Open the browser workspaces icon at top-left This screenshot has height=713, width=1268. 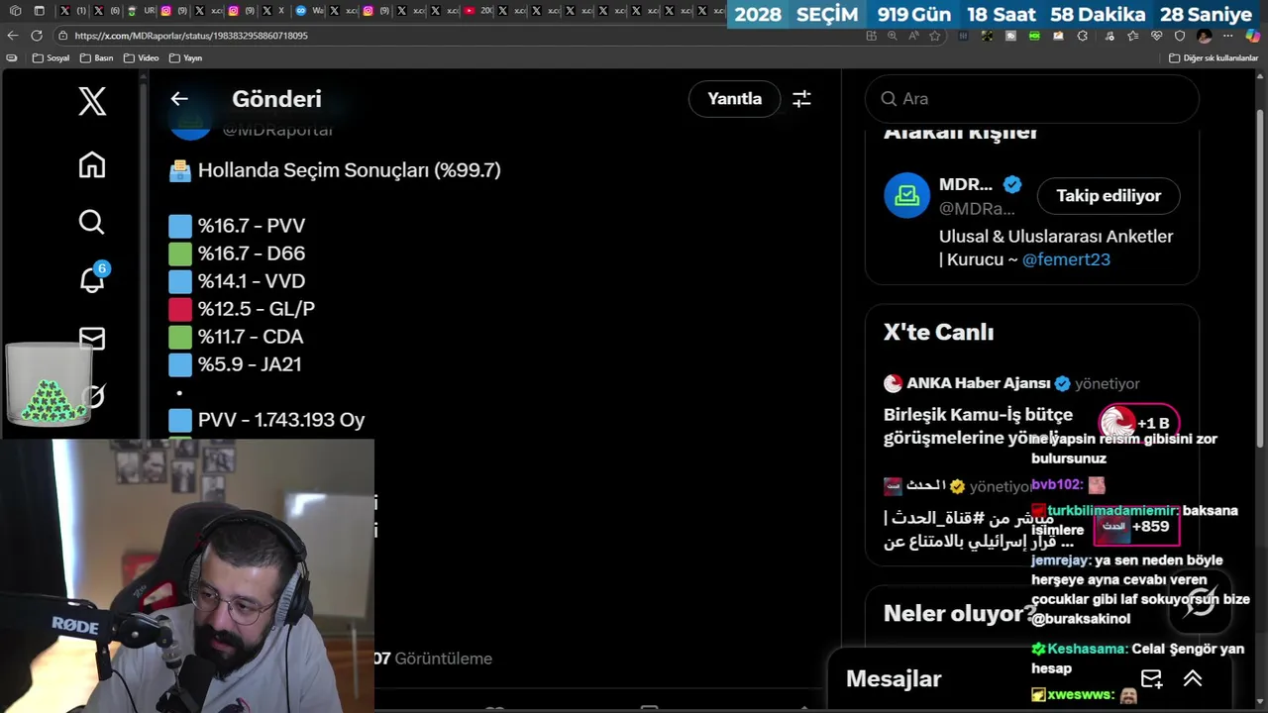(15, 11)
